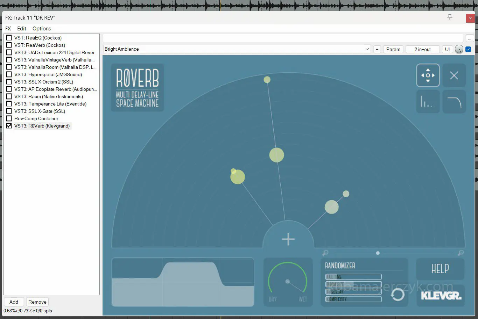Toggle the plugin bypass checkbox beside UI button
Screen dimensions: 478x319
click(x=468, y=49)
